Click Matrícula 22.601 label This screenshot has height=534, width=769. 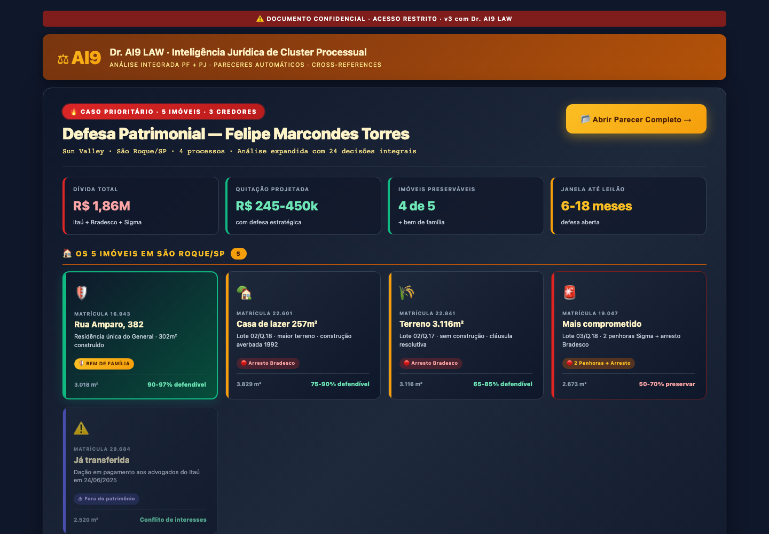click(x=264, y=313)
